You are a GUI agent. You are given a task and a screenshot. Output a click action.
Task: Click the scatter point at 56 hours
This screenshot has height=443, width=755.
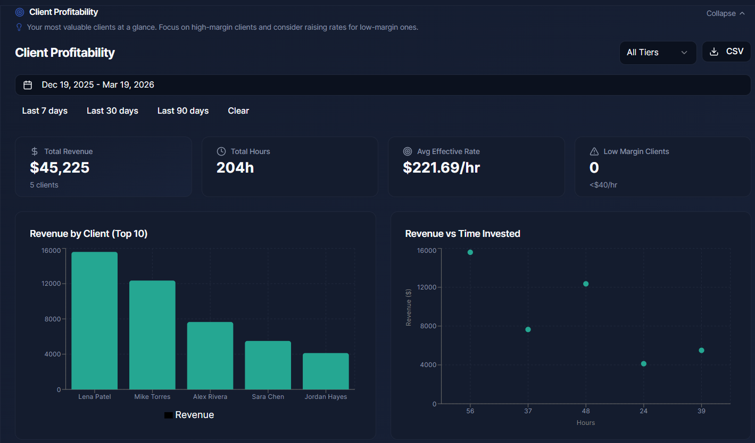470,252
